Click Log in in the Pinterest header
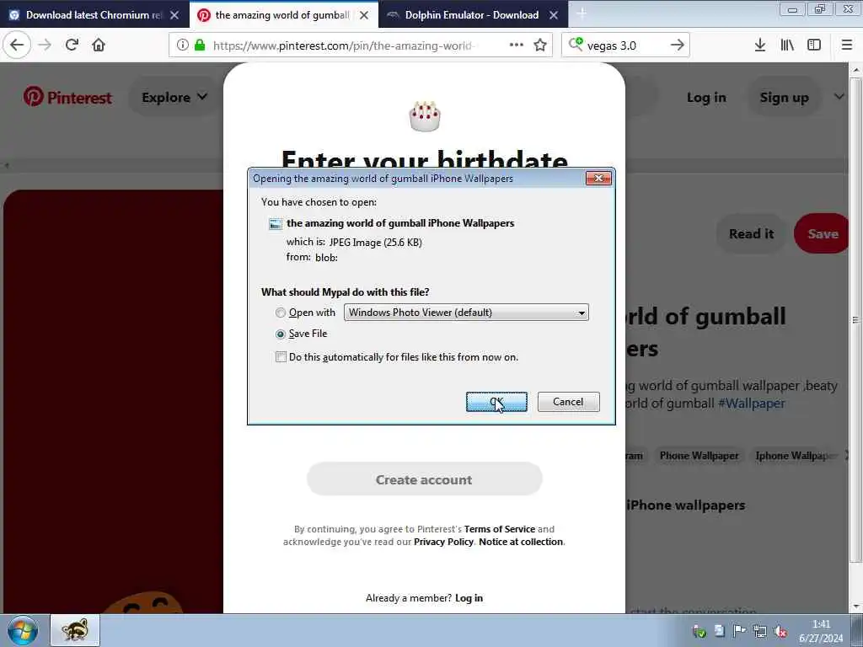This screenshot has width=863, height=647. point(706,98)
